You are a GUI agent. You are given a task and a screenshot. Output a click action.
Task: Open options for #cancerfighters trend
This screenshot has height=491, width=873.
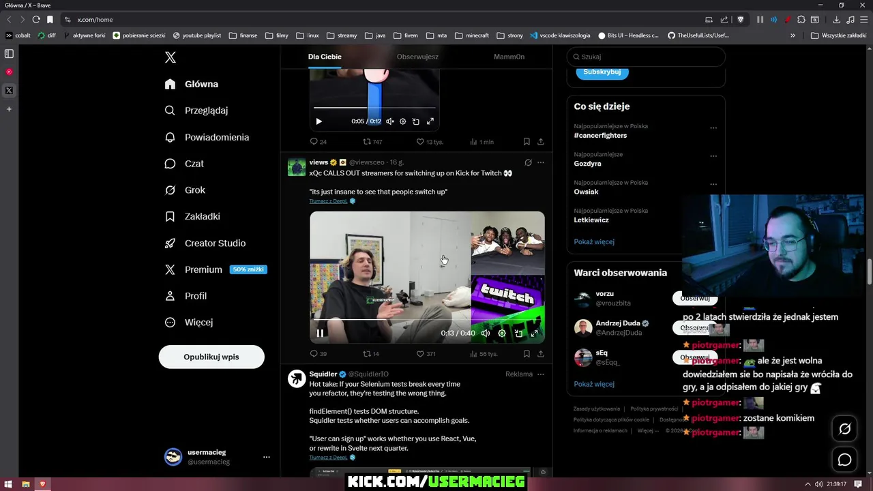point(713,128)
